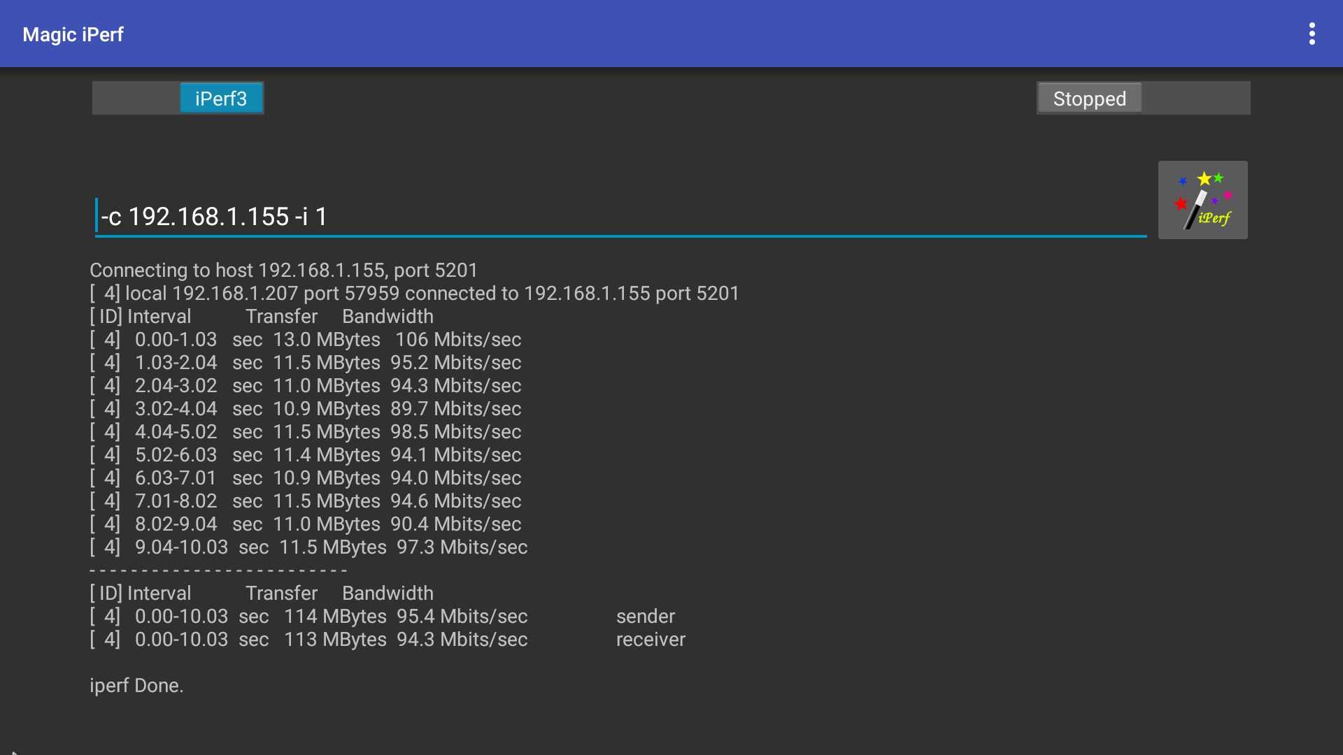Select the 3.02-4.04 sec result with 89.7 Mbits/sec
1343x755 pixels.
coord(306,409)
